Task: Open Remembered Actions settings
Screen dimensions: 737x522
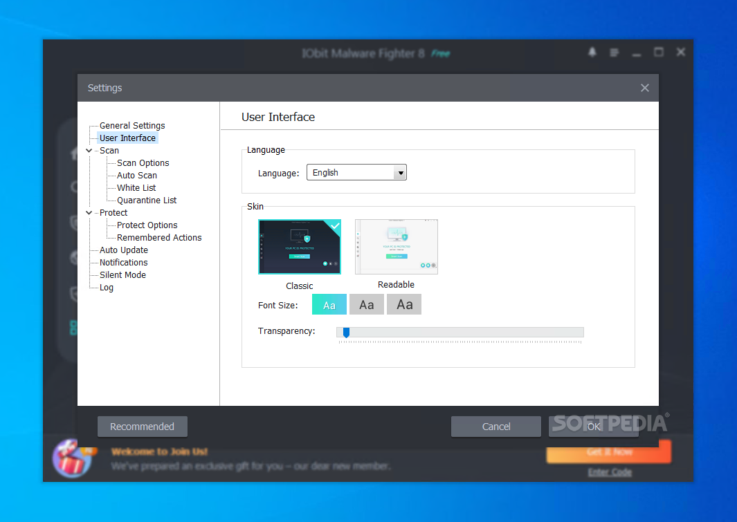Action: (159, 238)
